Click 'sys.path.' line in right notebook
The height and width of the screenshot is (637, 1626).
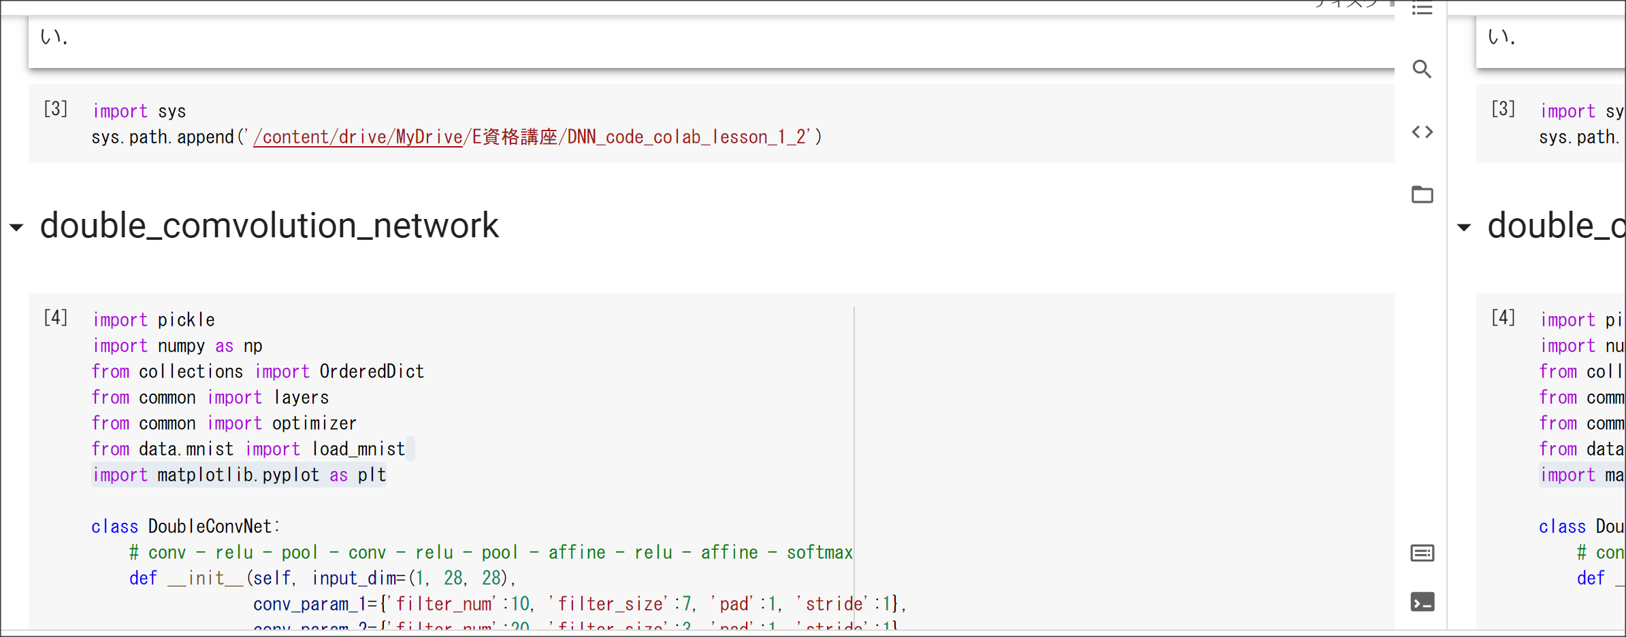pos(1578,137)
